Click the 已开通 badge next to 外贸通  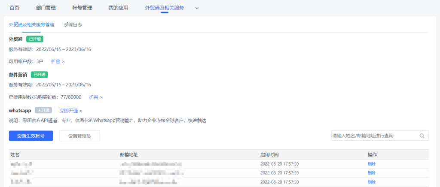click(x=35, y=39)
